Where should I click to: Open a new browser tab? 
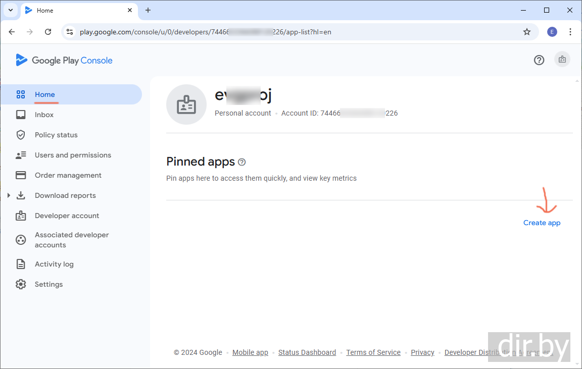[x=148, y=10]
